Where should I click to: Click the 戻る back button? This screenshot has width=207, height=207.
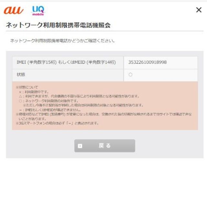point(105,146)
